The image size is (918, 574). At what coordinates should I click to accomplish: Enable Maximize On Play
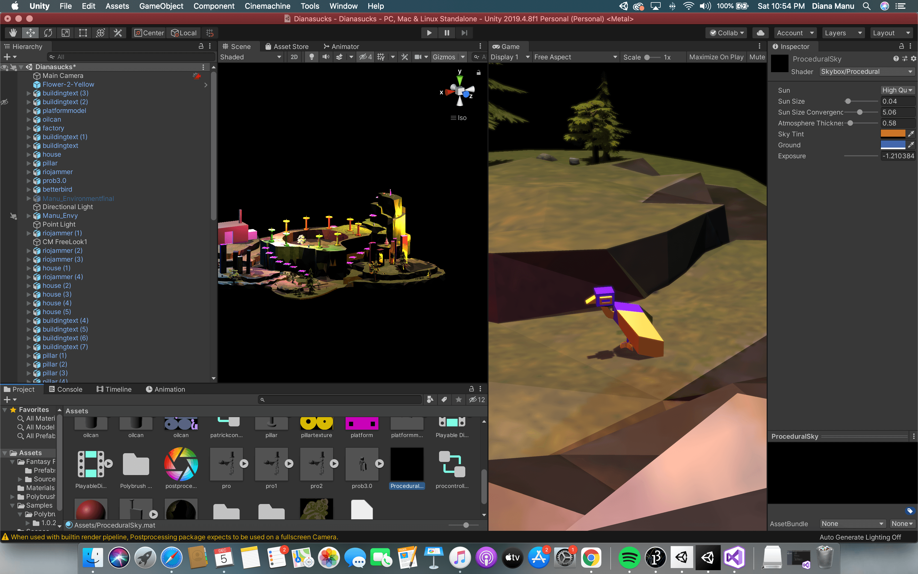(716, 57)
